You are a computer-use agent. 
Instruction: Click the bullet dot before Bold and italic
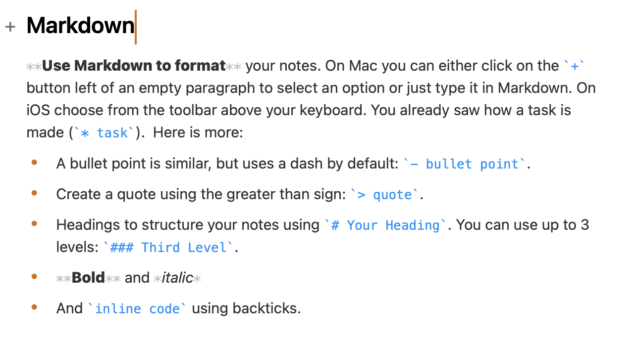click(x=34, y=276)
